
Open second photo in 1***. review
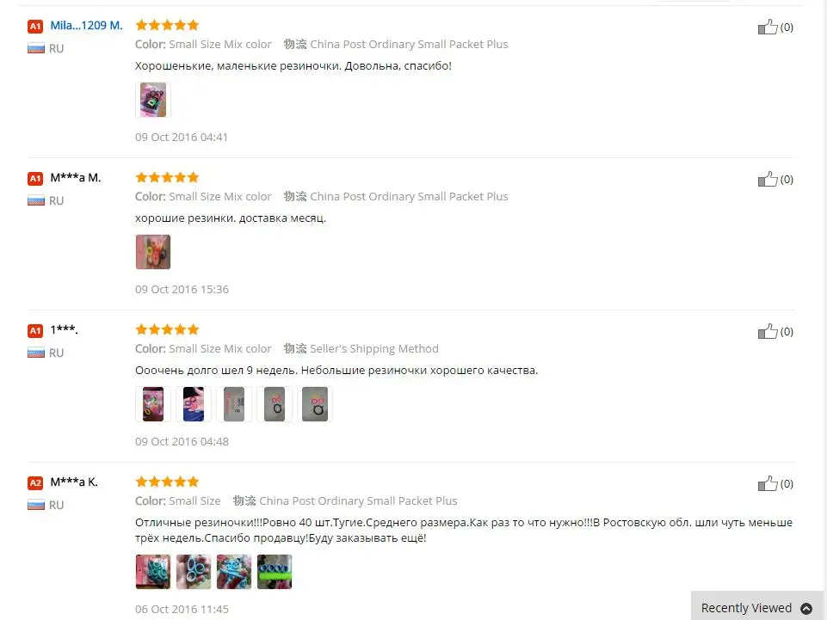pos(194,404)
